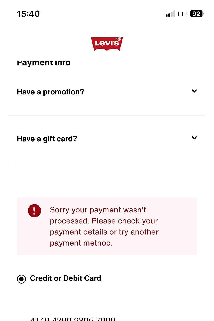Tap the LTE network indicator
214x321 pixels.
click(183, 14)
